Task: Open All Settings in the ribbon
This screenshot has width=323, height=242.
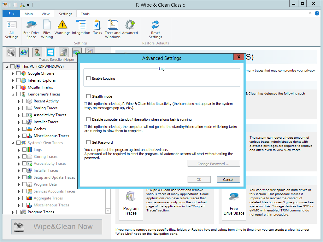Action: tap(12, 29)
